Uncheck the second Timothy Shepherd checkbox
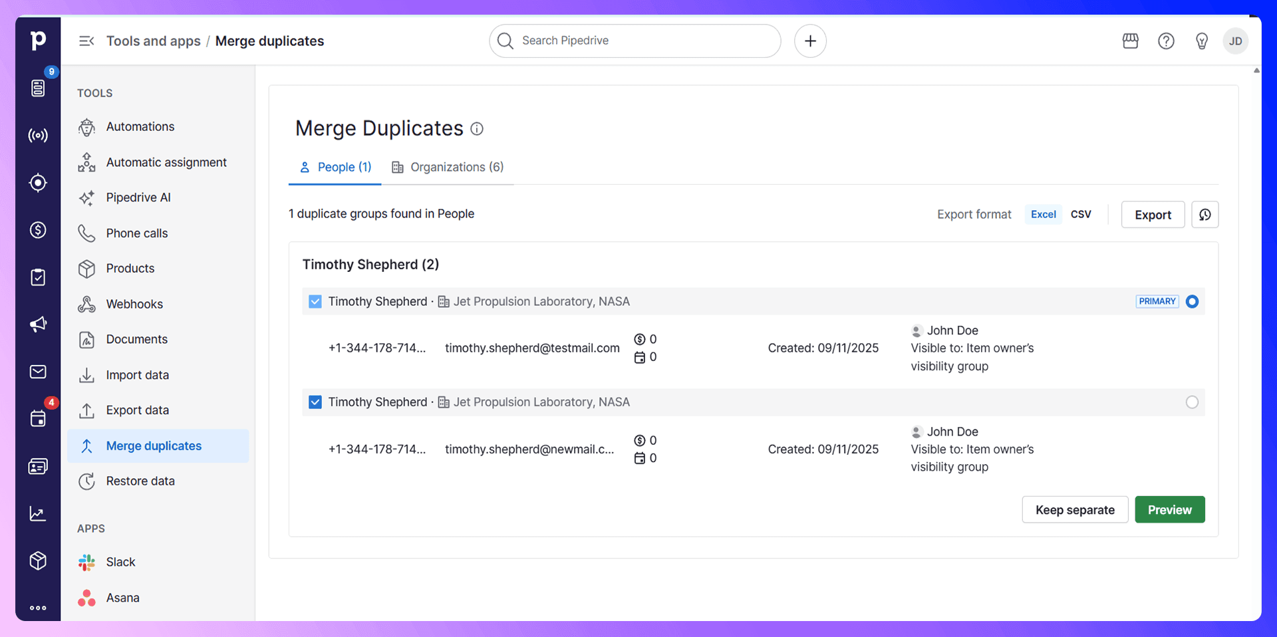Image resolution: width=1277 pixels, height=637 pixels. (x=315, y=402)
